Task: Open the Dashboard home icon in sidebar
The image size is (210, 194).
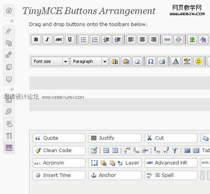Action: [9, 11]
